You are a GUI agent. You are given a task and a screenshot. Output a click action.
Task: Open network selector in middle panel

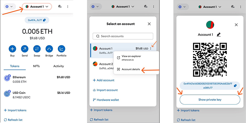96,6
